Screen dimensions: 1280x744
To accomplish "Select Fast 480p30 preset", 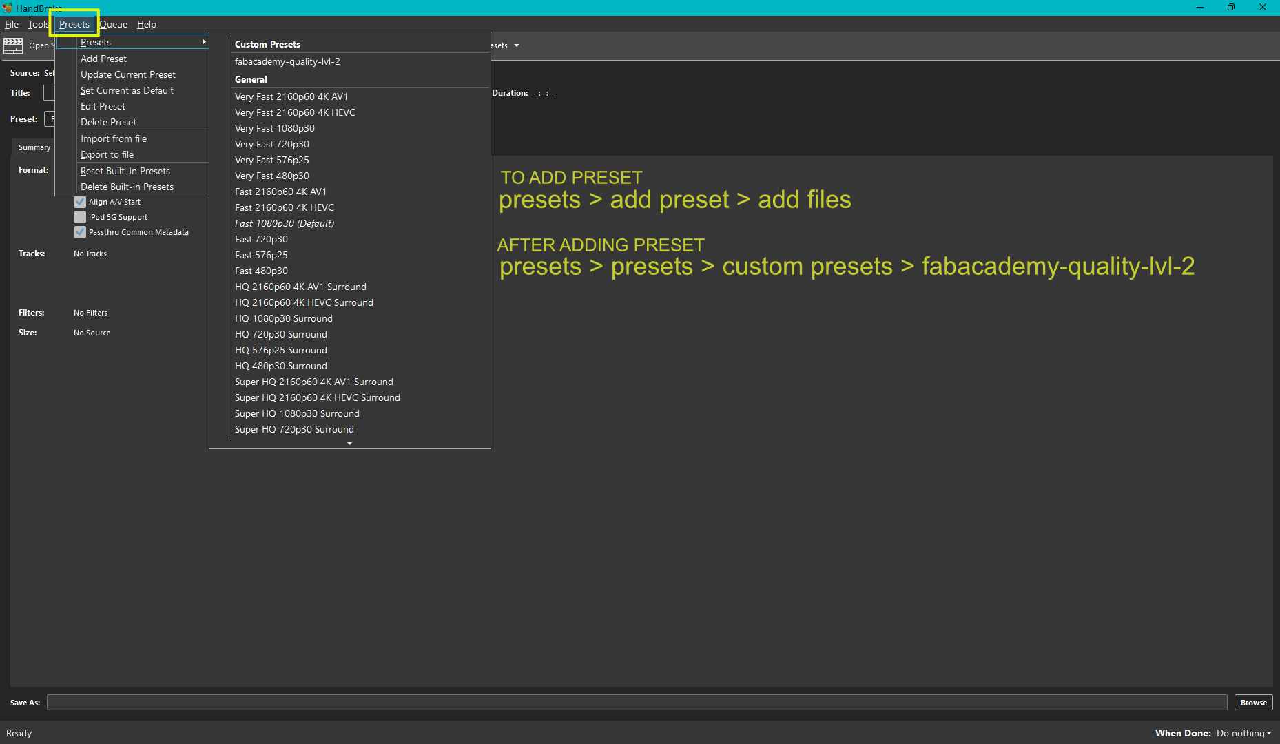I will click(x=360, y=271).
